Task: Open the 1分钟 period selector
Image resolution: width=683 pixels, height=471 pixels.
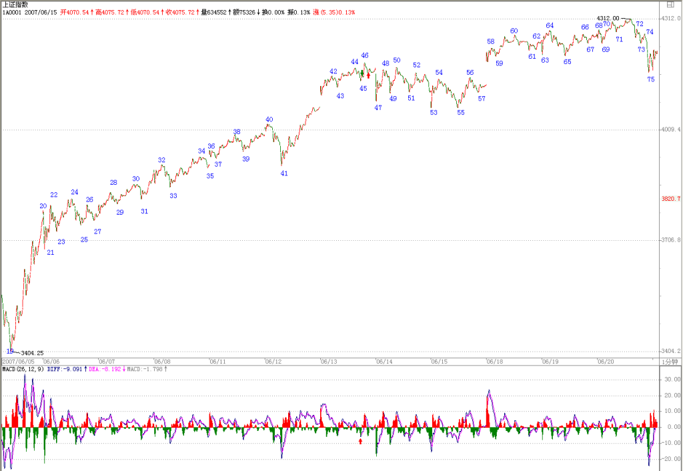Action: pos(670,362)
